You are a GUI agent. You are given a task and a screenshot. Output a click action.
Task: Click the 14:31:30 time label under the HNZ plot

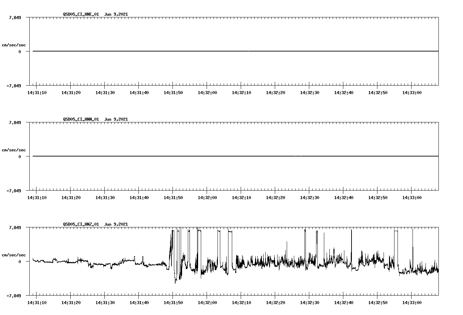[105, 303]
